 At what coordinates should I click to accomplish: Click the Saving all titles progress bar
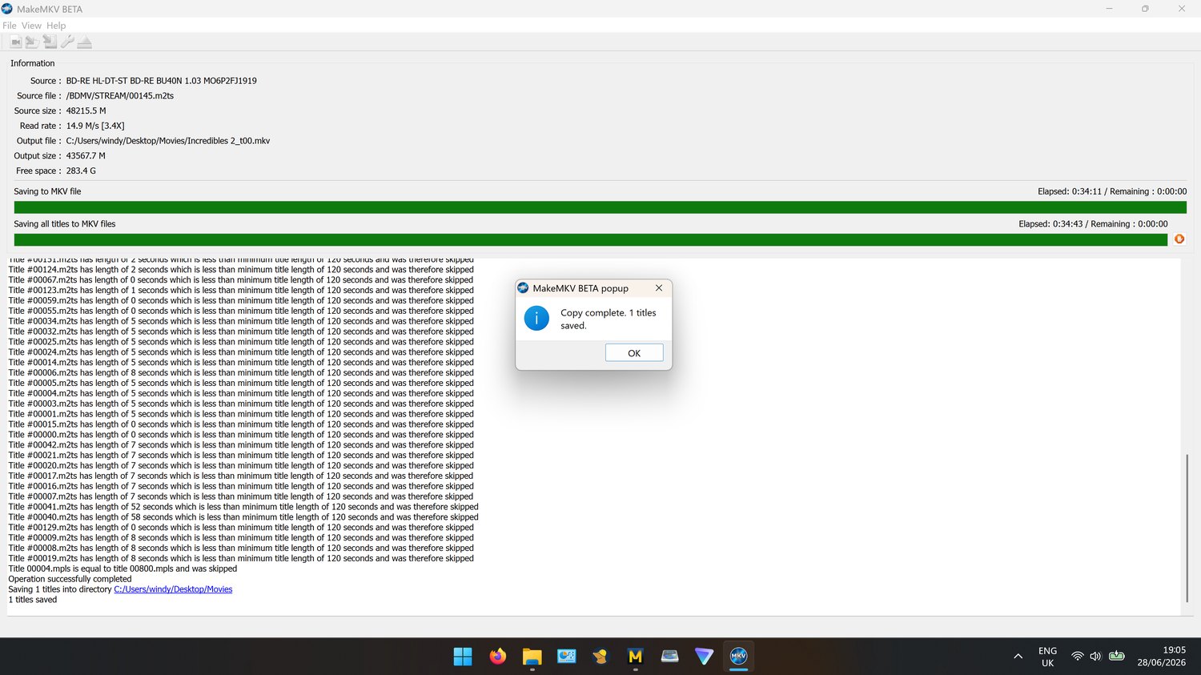point(591,239)
